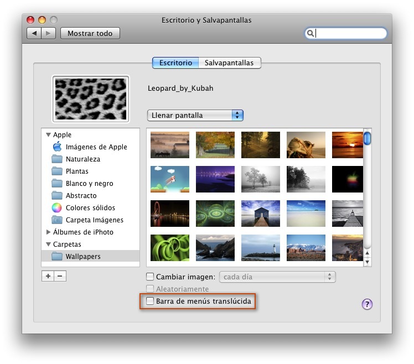
Task: Pick the green spiral tendrils wallpaper
Action: point(170,248)
